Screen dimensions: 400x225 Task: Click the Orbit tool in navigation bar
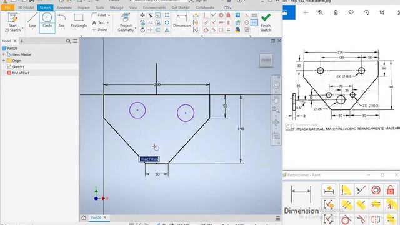276,122
